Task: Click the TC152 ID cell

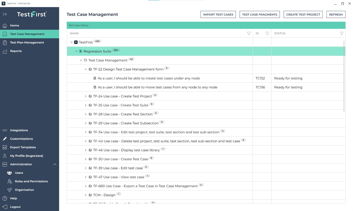Action: click(x=262, y=78)
